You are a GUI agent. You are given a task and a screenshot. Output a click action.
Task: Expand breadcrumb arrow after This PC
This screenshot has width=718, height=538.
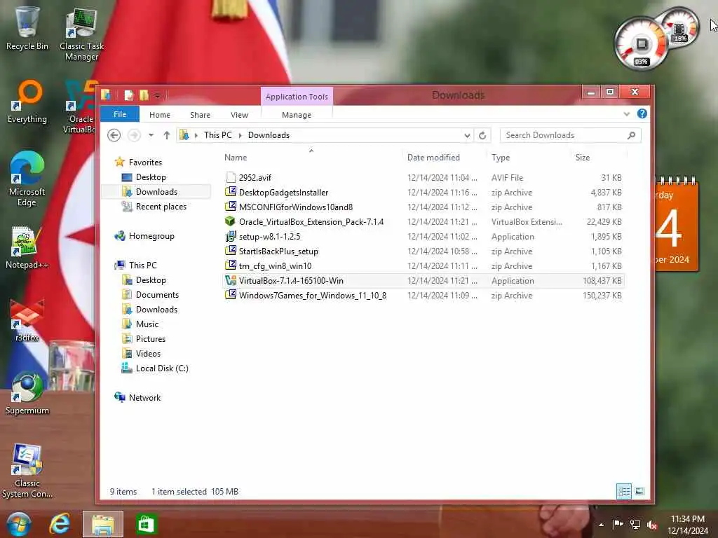240,135
